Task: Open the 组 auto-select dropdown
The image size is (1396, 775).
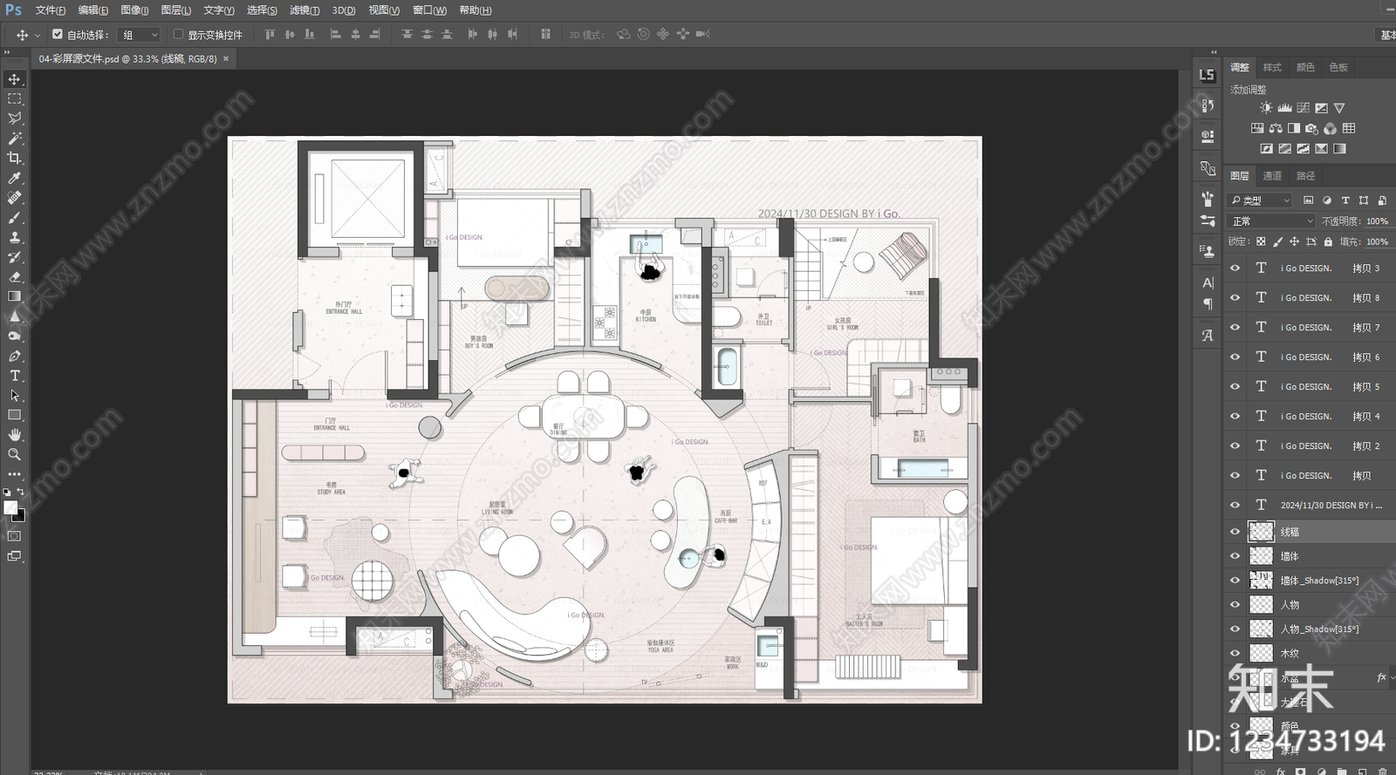Action: pos(140,35)
